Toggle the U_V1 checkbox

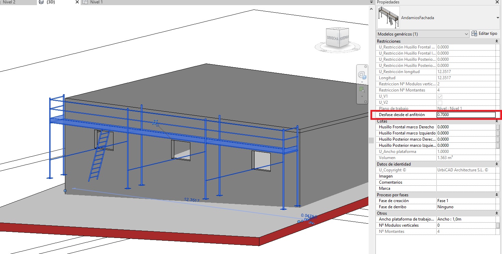click(440, 97)
